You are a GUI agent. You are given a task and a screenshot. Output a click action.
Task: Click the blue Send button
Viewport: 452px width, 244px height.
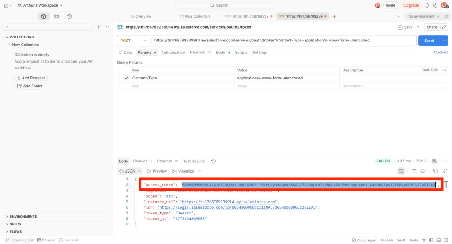pos(429,41)
